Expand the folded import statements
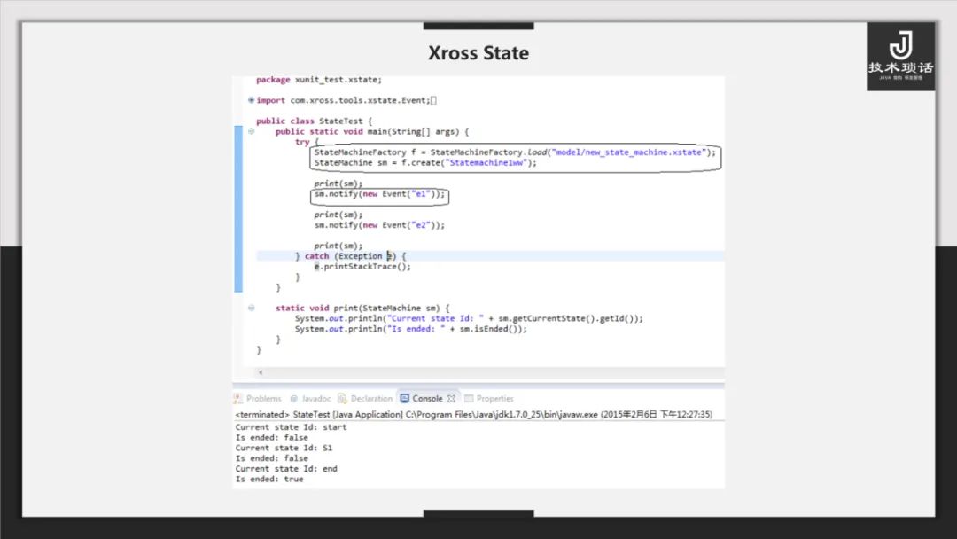The height and width of the screenshot is (539, 957). click(251, 100)
